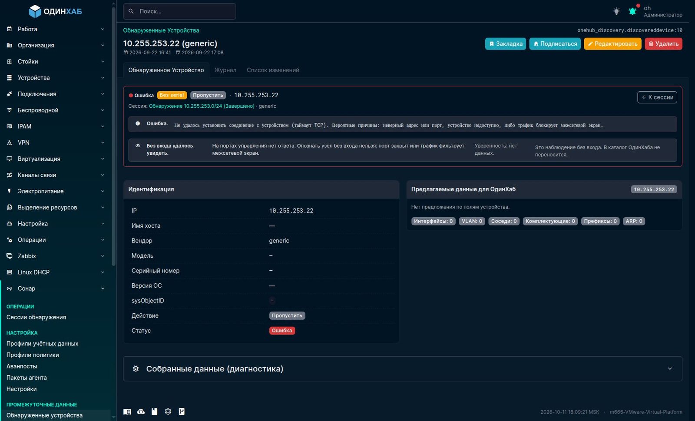This screenshot has height=421, width=695.
Task: Click the eye icon in observation note
Action: tap(138, 146)
